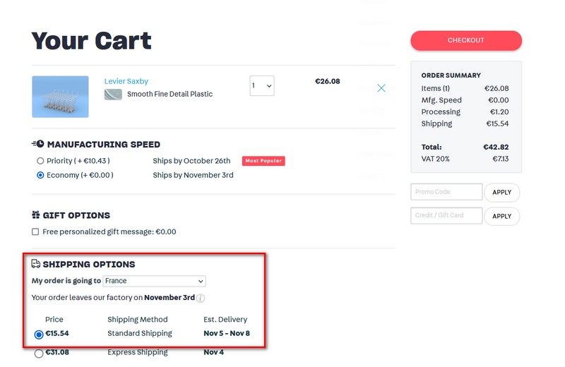Open the France country dropdown
Viewport: 565px width, 367px height.
154,281
